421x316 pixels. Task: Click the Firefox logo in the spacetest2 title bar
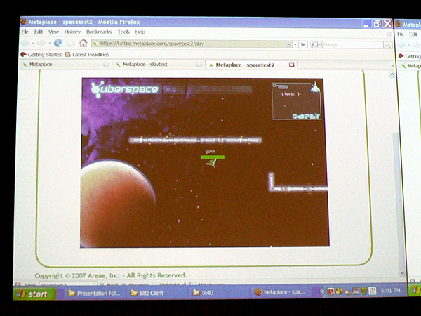24,21
